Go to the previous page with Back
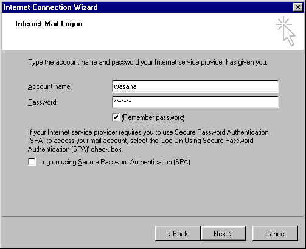306x249 pixels. (178, 234)
